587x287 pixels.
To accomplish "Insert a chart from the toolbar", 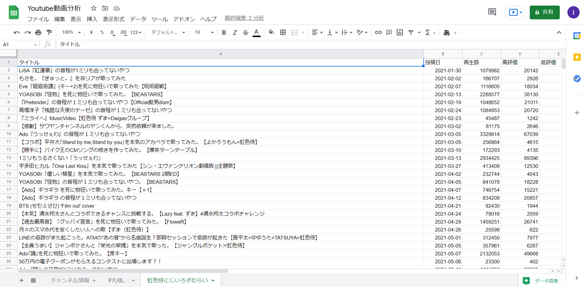I will coord(400,33).
